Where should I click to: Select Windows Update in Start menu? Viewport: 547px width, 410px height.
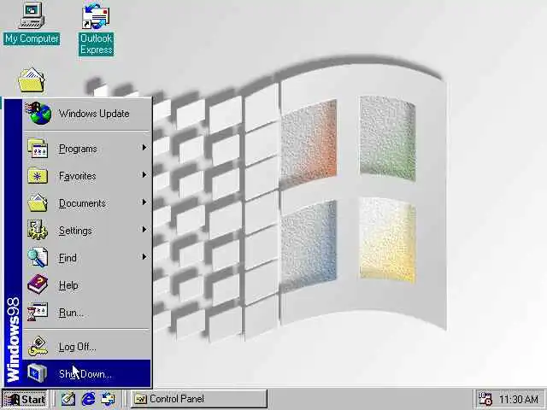click(87, 114)
